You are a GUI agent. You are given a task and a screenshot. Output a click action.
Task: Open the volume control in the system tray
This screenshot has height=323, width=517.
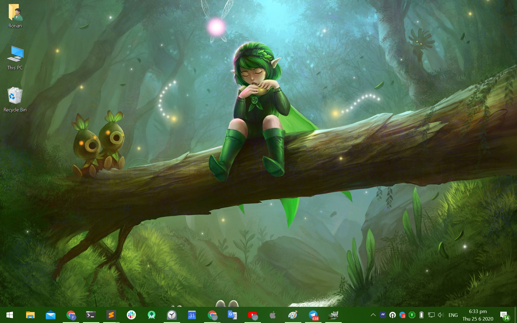coord(441,315)
